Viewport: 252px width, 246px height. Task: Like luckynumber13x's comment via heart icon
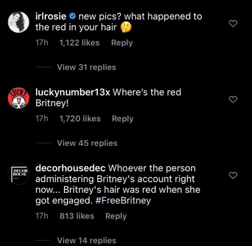[233, 99]
